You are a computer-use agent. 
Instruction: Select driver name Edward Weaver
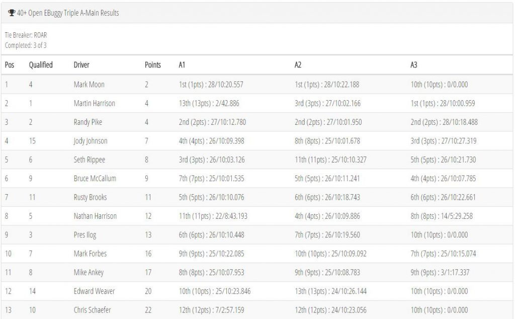point(94,291)
